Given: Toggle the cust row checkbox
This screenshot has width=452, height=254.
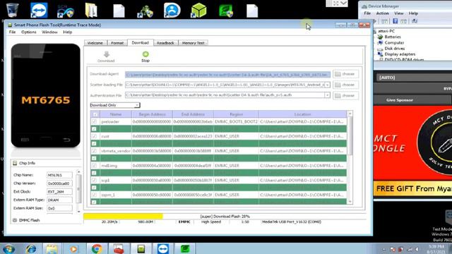Looking at the screenshot, I should (94, 136).
